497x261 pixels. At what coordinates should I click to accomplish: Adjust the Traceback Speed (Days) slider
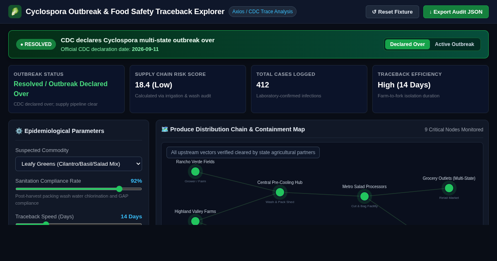[x=79, y=224]
